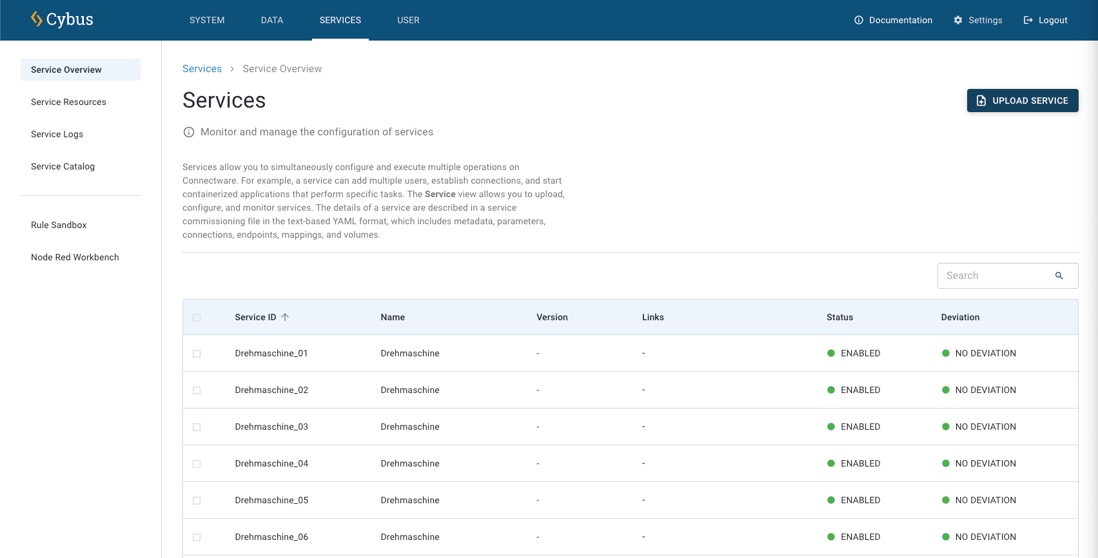Focus the Search input field
The height and width of the screenshot is (558, 1098).
(993, 276)
